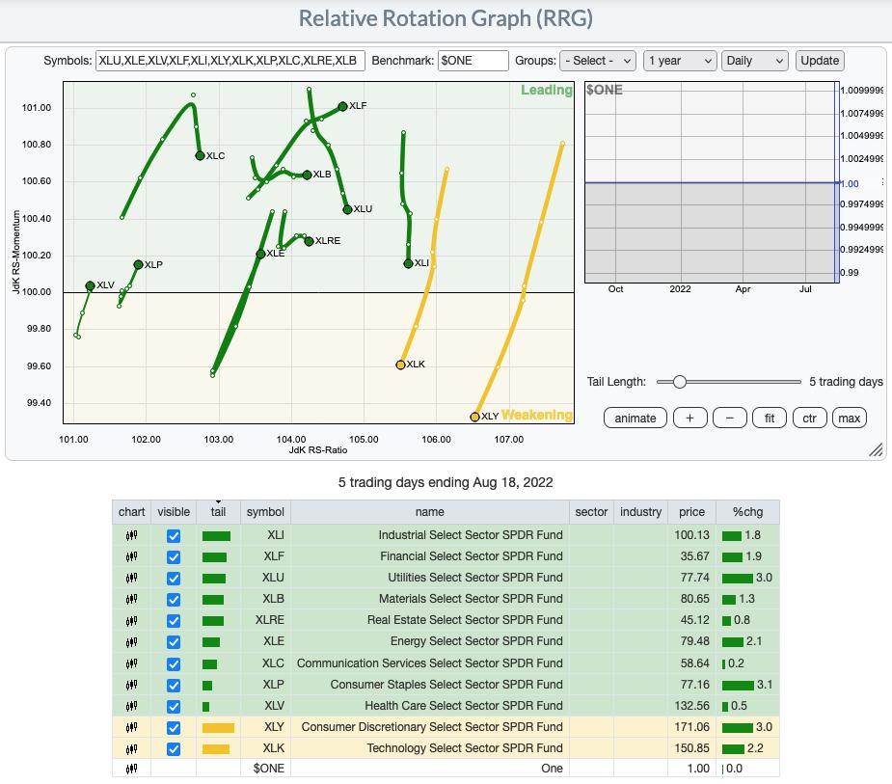Click Utilities Select Sector SPDR Fund name
892x784 pixels.
[475, 578]
